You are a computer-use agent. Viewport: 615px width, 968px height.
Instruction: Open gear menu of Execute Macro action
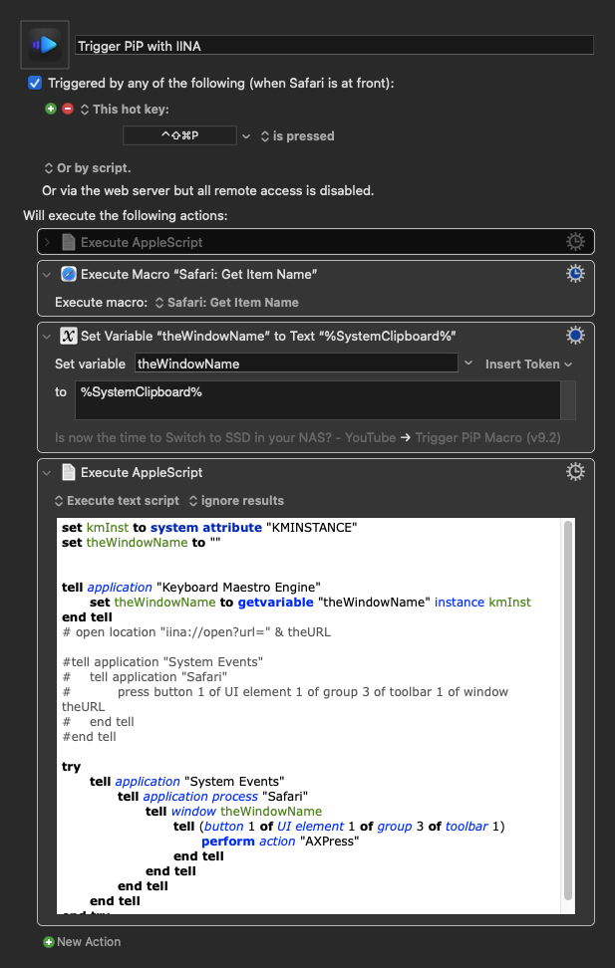click(575, 274)
